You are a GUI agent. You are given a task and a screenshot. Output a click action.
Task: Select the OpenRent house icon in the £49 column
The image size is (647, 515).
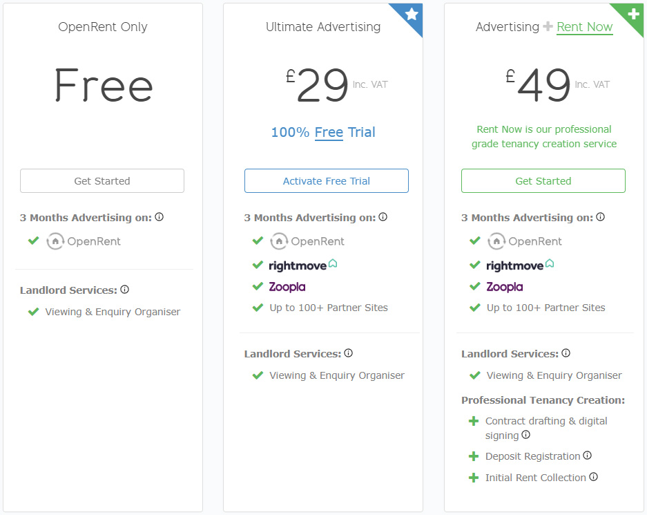click(x=496, y=241)
